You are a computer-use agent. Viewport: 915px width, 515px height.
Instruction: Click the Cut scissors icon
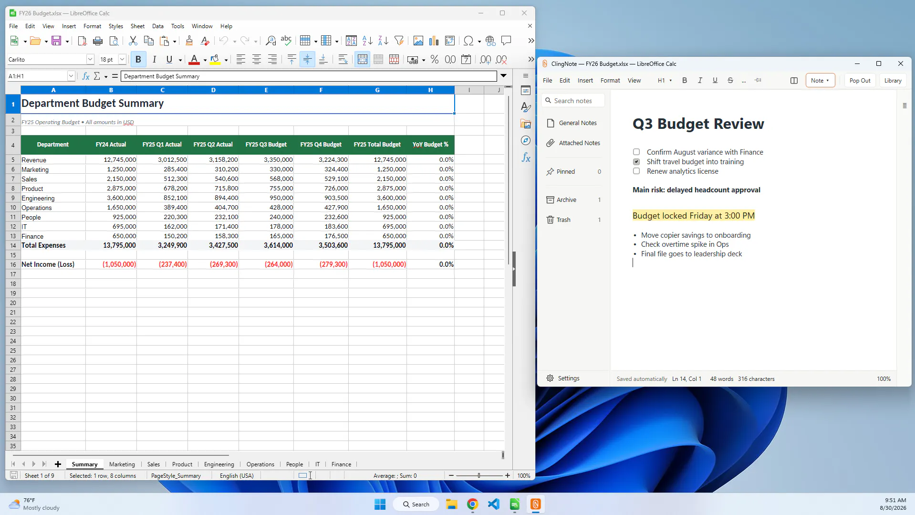[133, 41]
